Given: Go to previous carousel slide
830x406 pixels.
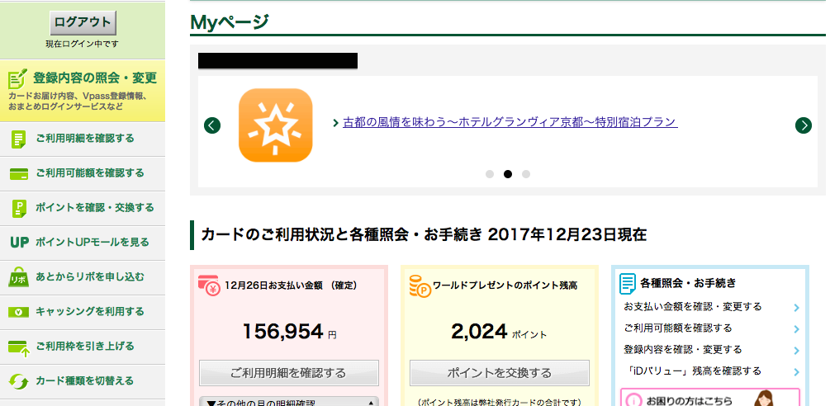Looking at the screenshot, I should point(212,125).
